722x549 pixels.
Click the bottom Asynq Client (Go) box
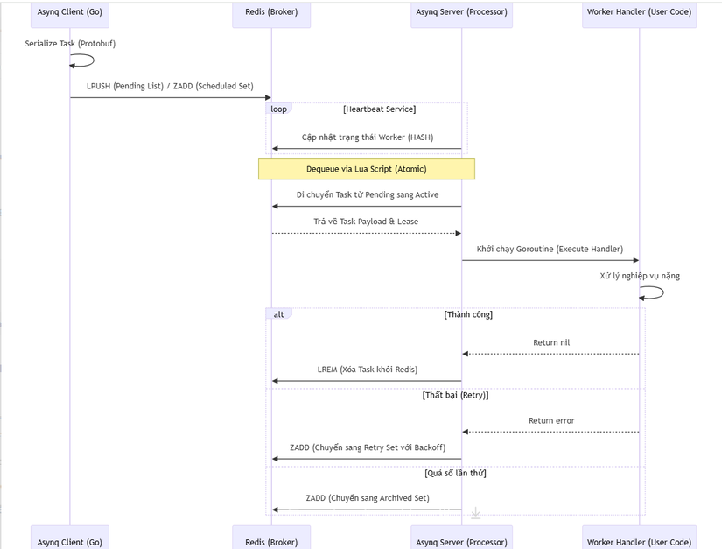[x=70, y=540]
